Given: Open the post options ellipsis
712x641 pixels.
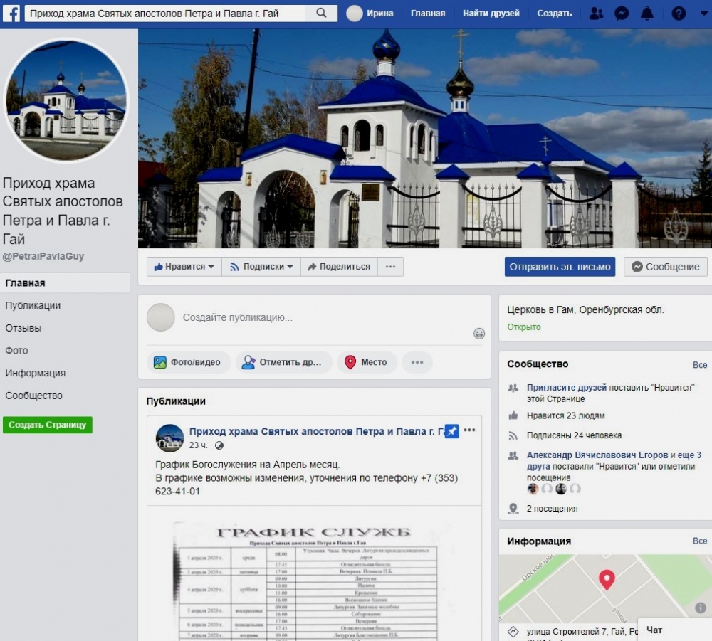Looking at the screenshot, I should coord(469,430).
